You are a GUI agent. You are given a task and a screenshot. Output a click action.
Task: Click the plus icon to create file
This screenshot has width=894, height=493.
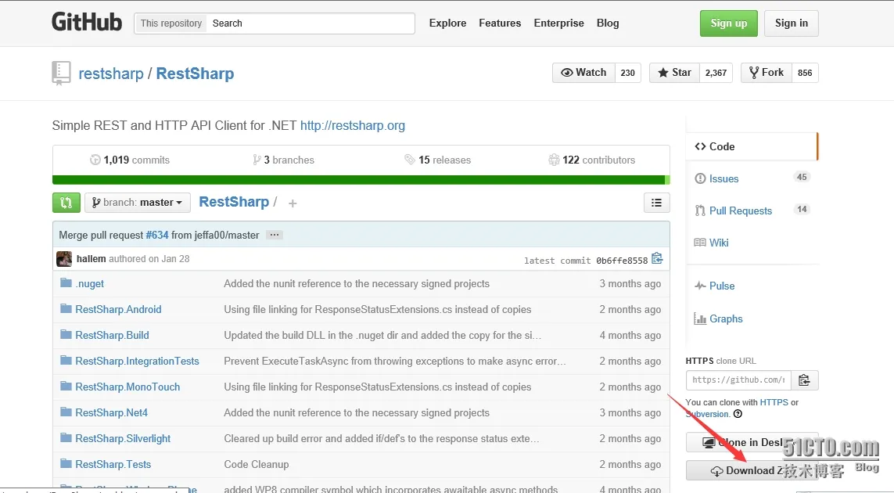coord(293,203)
